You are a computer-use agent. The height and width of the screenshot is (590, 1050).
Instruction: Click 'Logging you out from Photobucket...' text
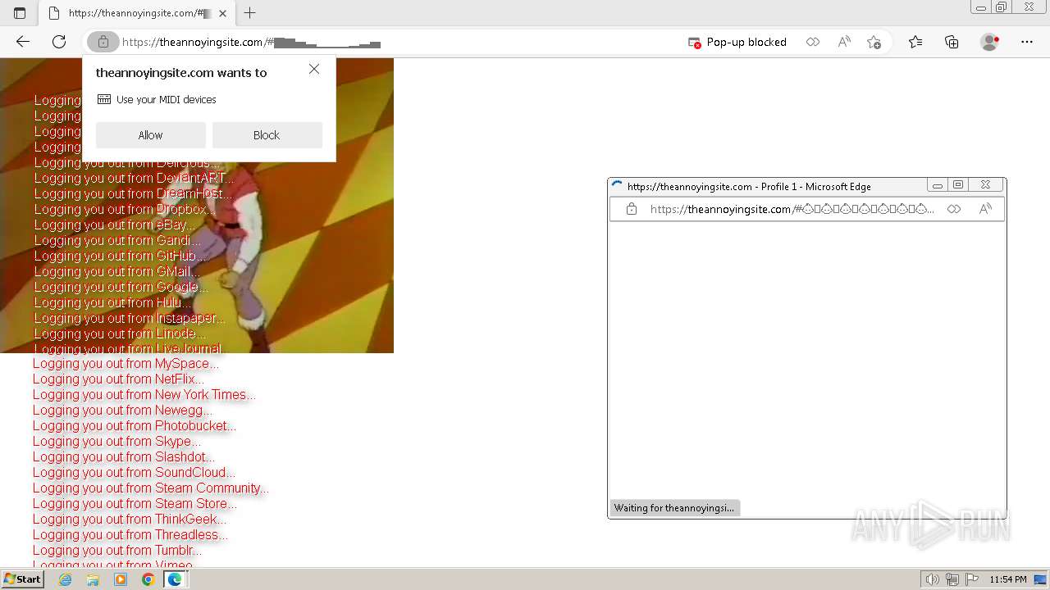click(x=135, y=426)
